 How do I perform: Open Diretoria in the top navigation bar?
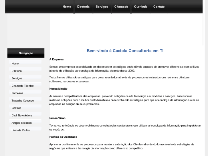(x=83, y=7)
